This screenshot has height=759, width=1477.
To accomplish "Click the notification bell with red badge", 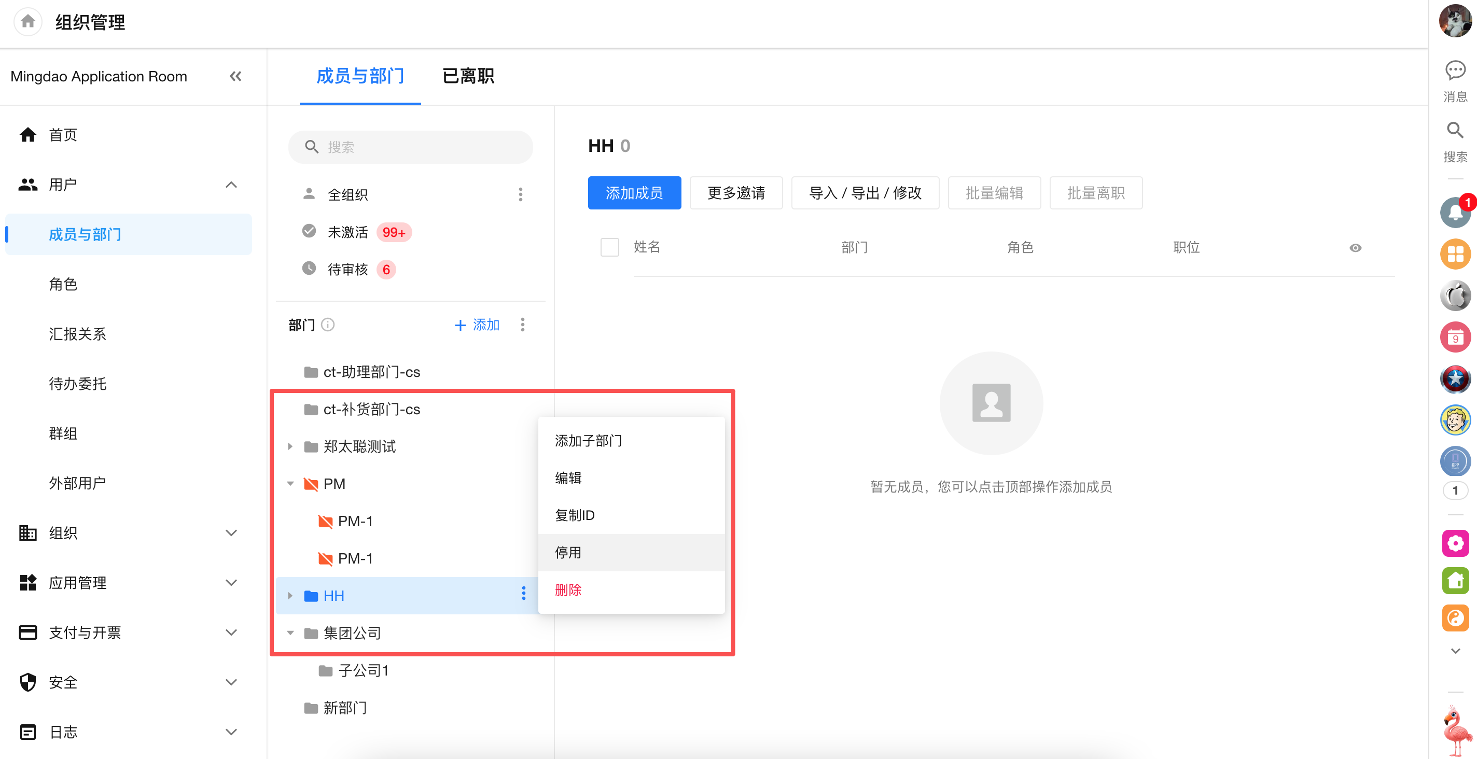I will click(x=1455, y=213).
